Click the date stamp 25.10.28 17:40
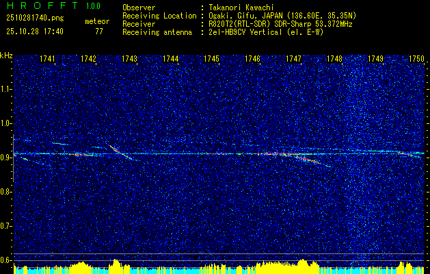430x274 pixels. pyautogui.click(x=35, y=32)
